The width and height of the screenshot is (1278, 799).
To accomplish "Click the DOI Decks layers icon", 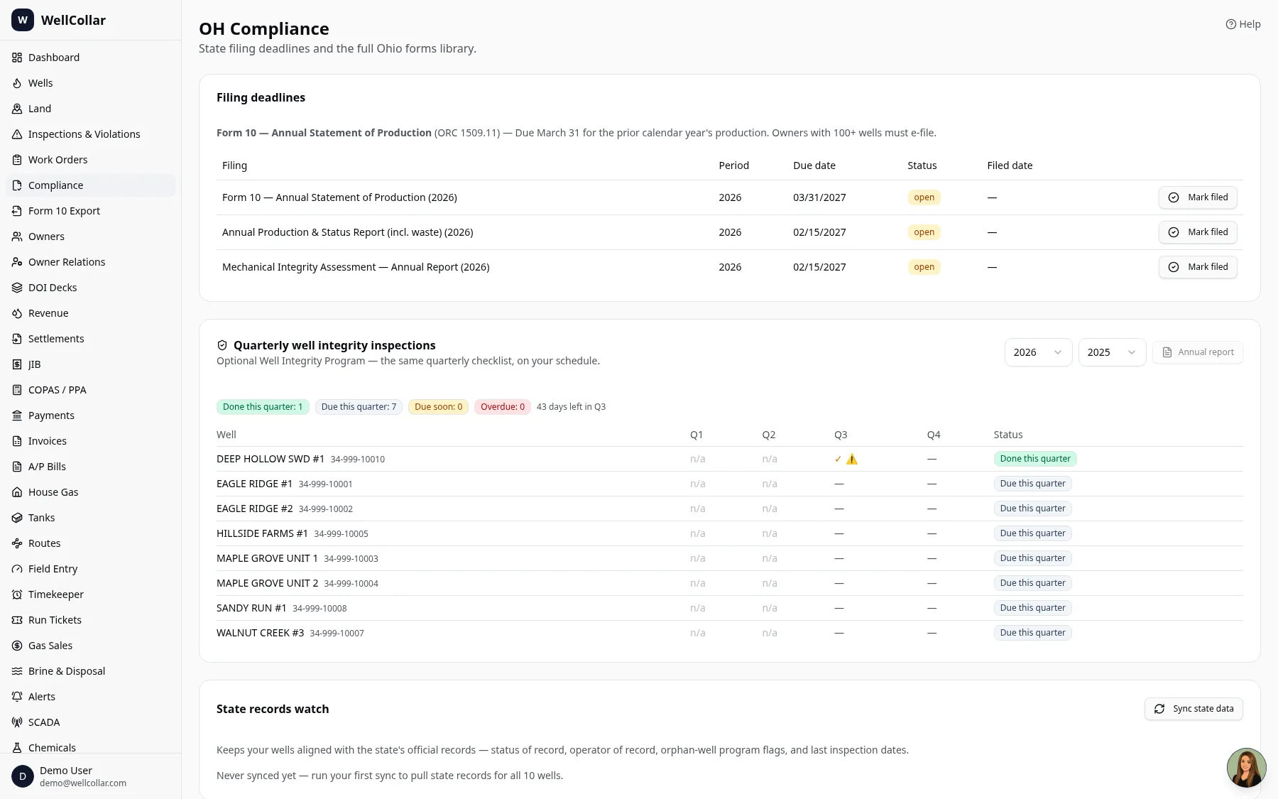I will [x=17, y=288].
